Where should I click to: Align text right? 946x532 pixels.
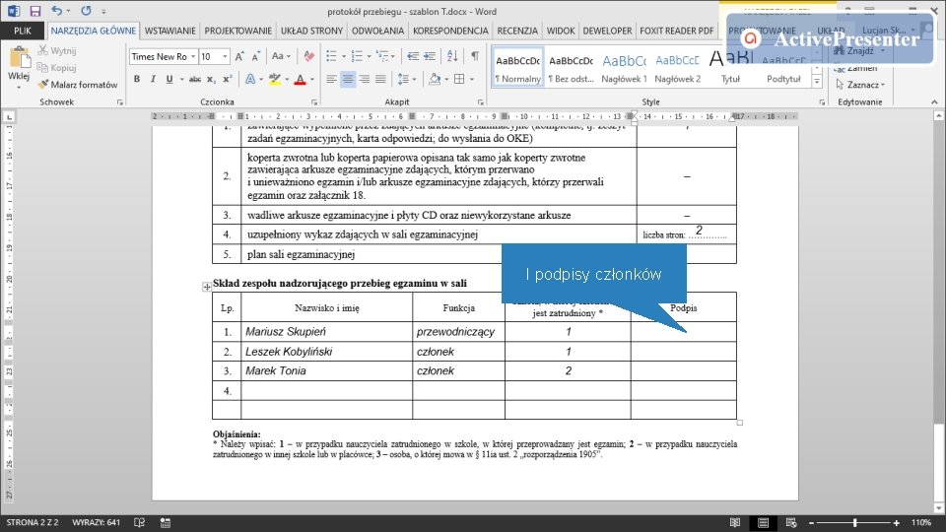pos(364,79)
